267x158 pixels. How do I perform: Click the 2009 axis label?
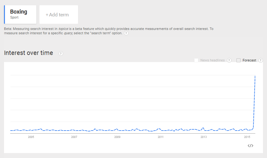117,137
